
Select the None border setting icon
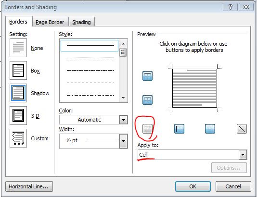[18, 48]
